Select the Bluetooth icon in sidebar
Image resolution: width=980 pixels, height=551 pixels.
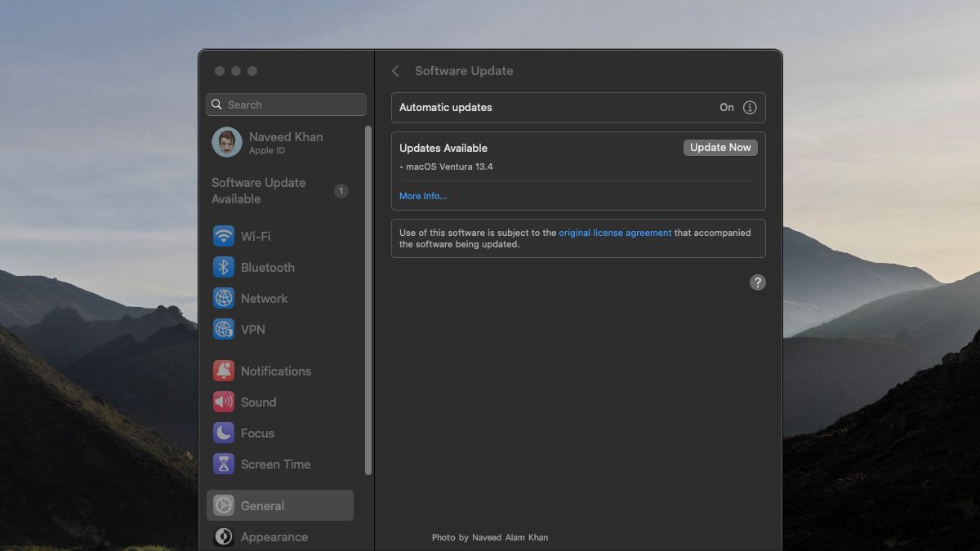point(224,267)
